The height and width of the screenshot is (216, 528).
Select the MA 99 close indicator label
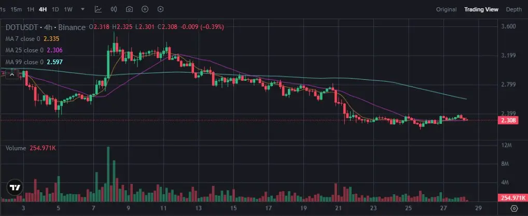tap(24, 62)
